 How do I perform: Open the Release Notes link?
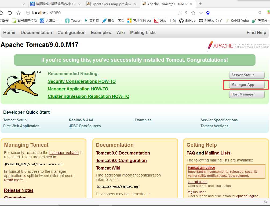(x=19, y=190)
